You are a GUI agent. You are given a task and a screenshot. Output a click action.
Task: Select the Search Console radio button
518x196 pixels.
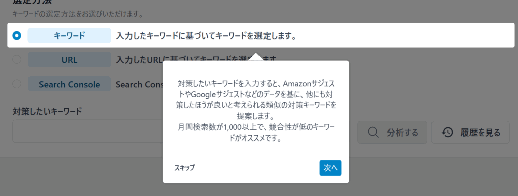tap(17, 84)
